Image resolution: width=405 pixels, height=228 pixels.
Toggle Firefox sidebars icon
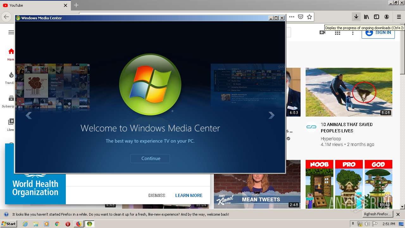point(377,17)
